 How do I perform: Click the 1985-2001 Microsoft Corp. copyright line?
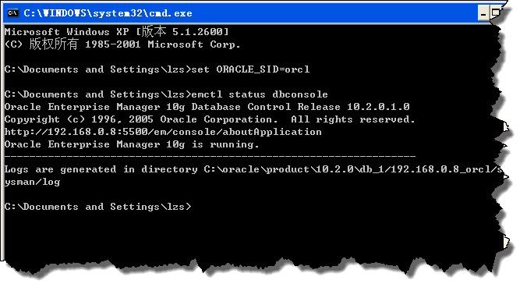122,44
